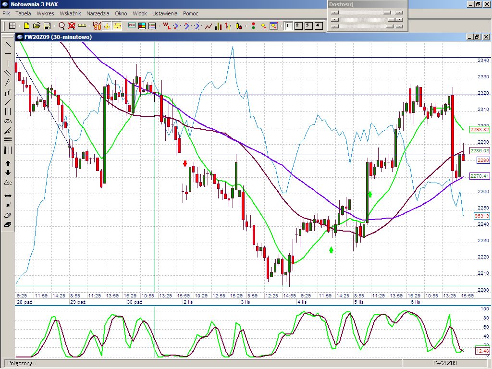Click the red WL toolbar button
Image resolution: width=492 pixels, height=369 pixels.
(x=166, y=25)
